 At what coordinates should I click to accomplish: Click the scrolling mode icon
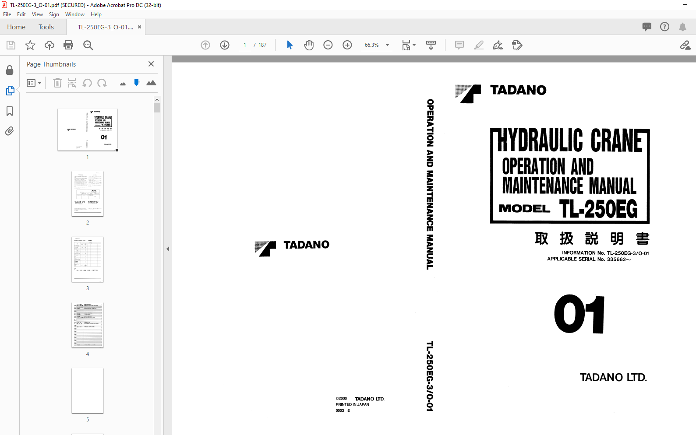(x=431, y=45)
